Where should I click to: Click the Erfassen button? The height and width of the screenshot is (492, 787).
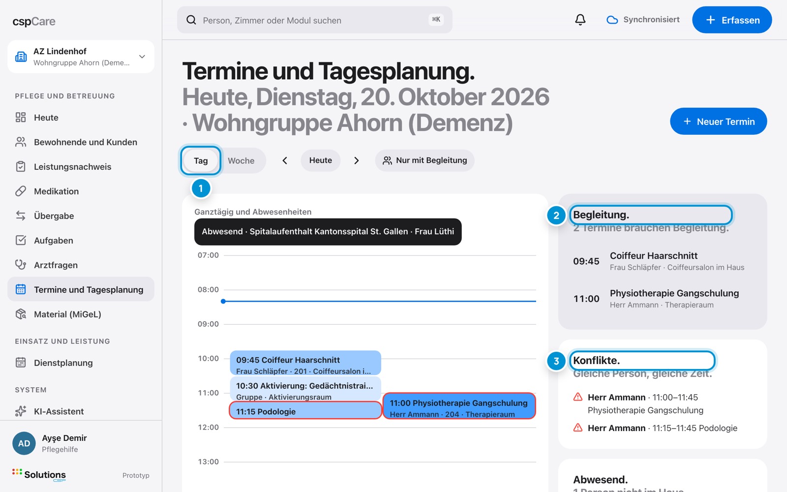coord(732,20)
